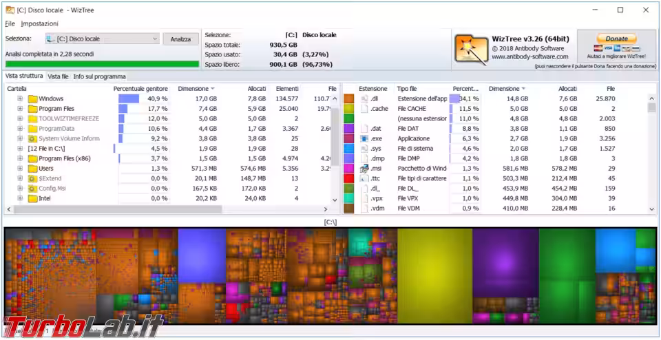Image resolution: width=661 pixels, height=340 pixels.
Task: Expand the TOOLWIZTIMEFREEZE tree node
Action: [20, 118]
